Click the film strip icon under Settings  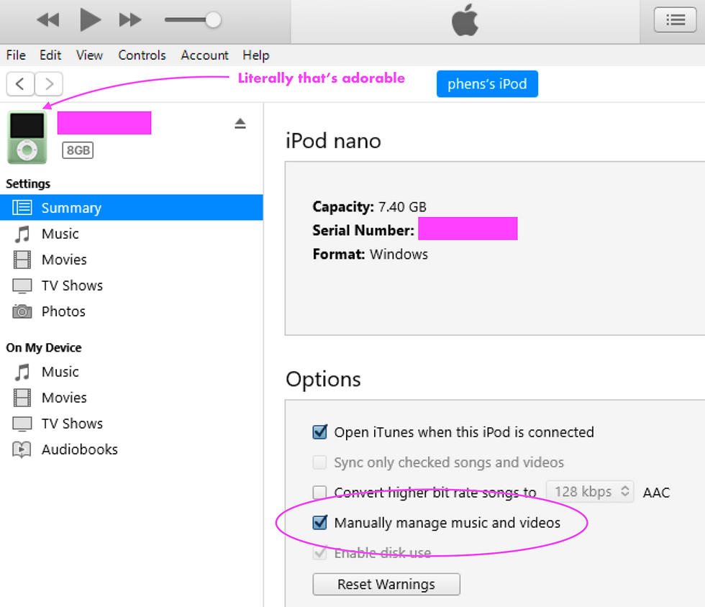pyautogui.click(x=22, y=260)
